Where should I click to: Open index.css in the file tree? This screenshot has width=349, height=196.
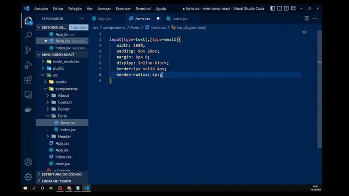point(62,157)
